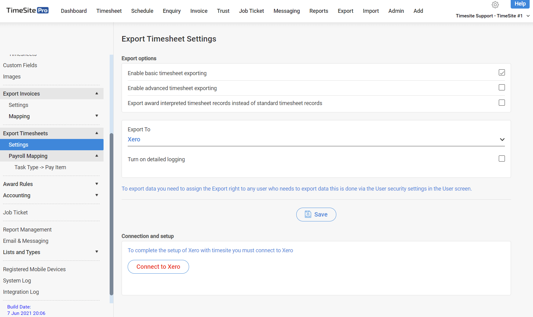
Task: Open the Admin menu
Action: [396, 11]
